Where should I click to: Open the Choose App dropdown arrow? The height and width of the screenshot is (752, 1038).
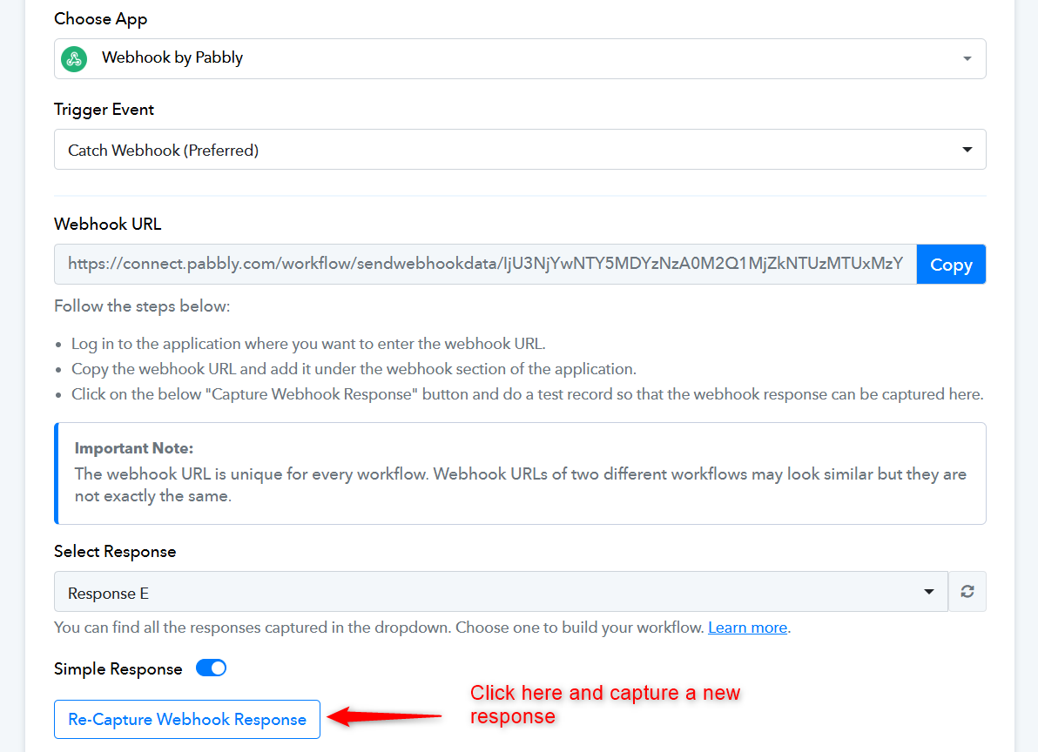tap(967, 59)
